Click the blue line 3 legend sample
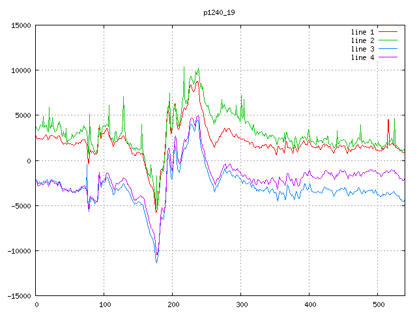This screenshot has height=313, width=417. tap(388, 49)
